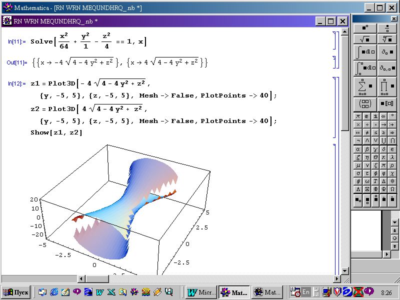Insert the pi constant symbol

(x=358, y=116)
